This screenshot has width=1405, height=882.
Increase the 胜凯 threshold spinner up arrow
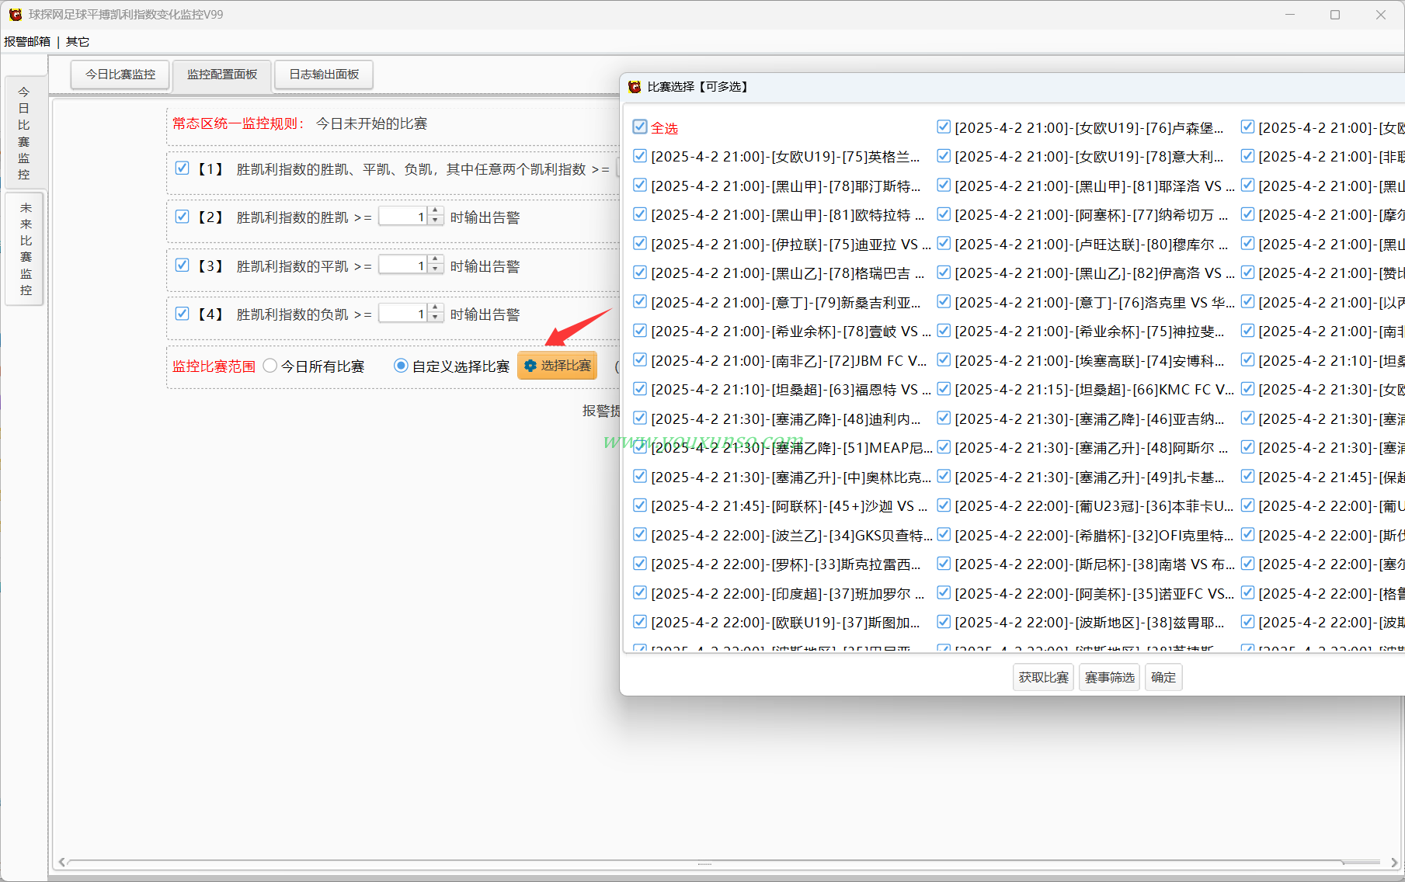coord(436,211)
